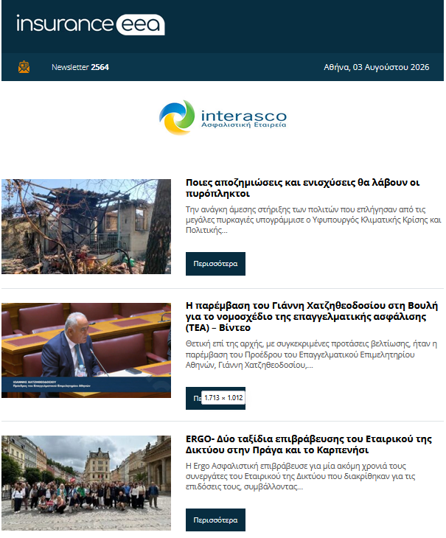Click Περισσότερα under the ERGO article

[215, 520]
